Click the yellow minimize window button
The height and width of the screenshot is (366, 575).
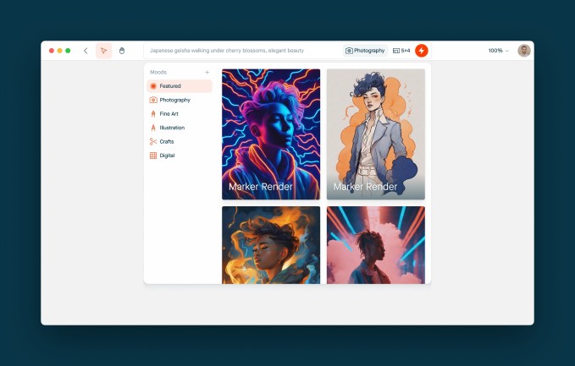click(60, 51)
